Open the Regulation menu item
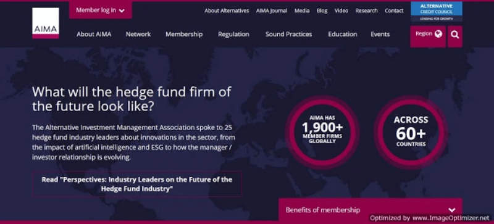 click(x=234, y=35)
